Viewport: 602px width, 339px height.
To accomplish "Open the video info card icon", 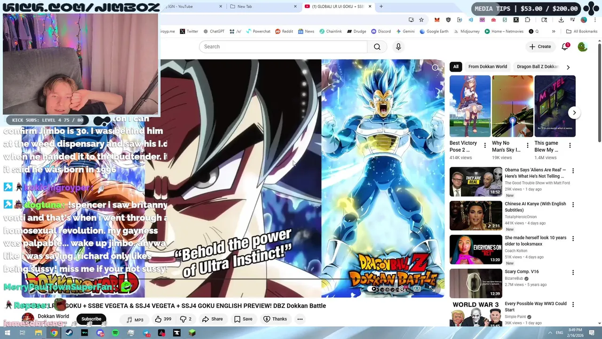I will (435, 68).
